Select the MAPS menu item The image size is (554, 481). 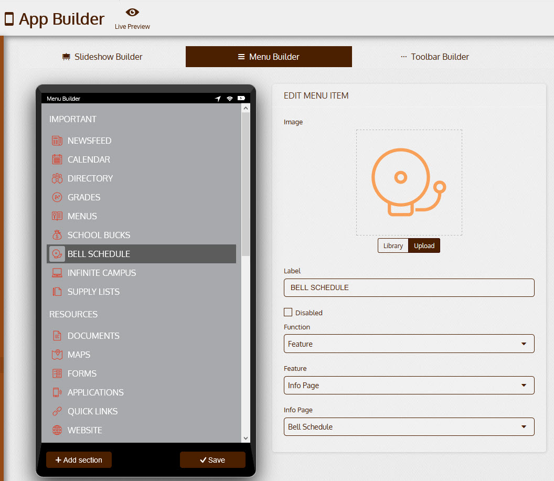(x=141, y=355)
